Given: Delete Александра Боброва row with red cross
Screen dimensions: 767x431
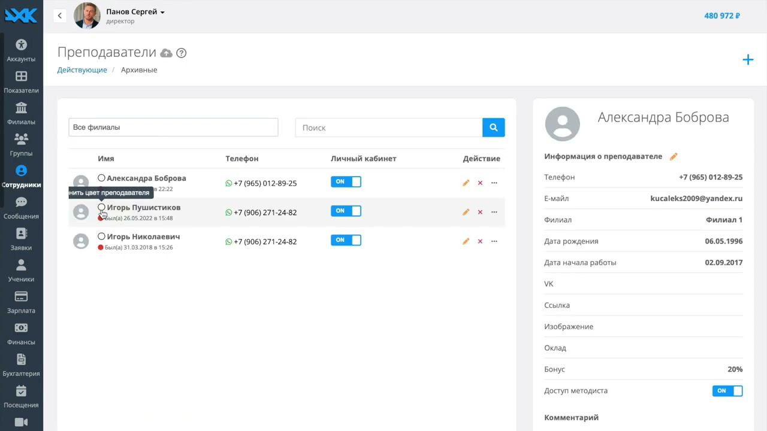Looking at the screenshot, I should (x=480, y=183).
